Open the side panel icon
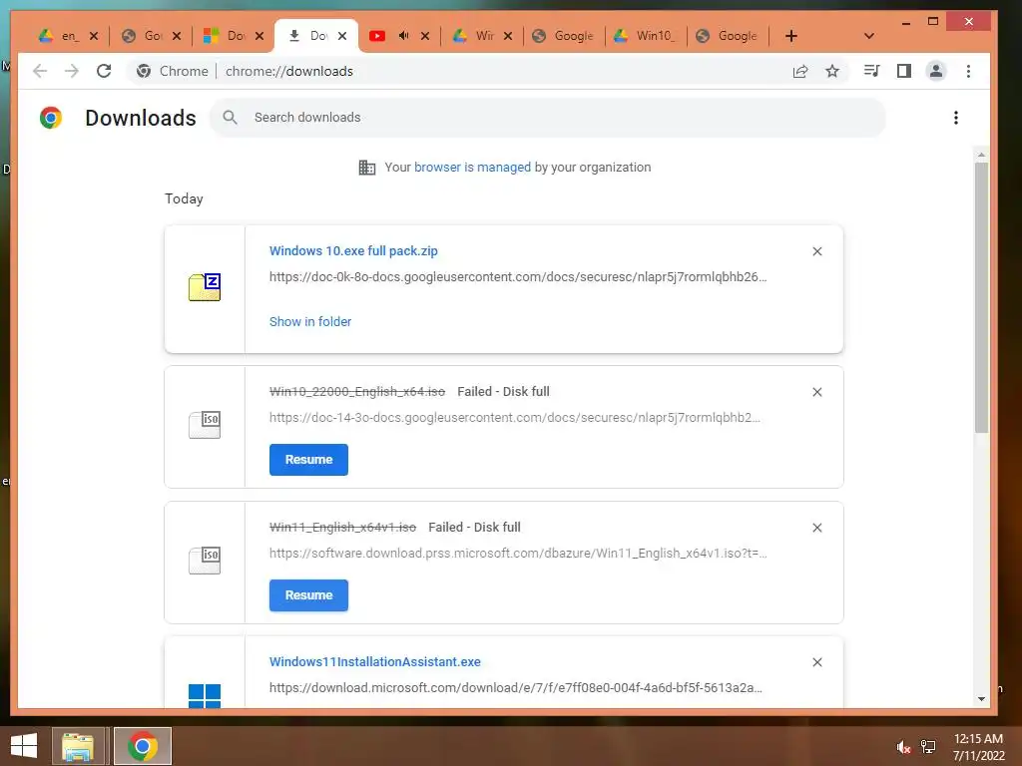This screenshot has height=766, width=1022. pyautogui.click(x=904, y=71)
